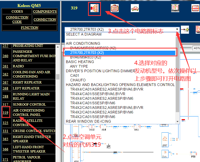The height and width of the screenshot is (162, 200).
Task: Open the wiring diagram icon
Action: [94, 8]
